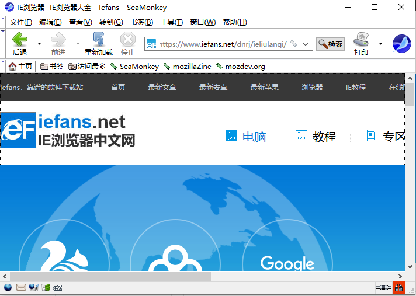Open the print button dropdown arrow

(380, 44)
